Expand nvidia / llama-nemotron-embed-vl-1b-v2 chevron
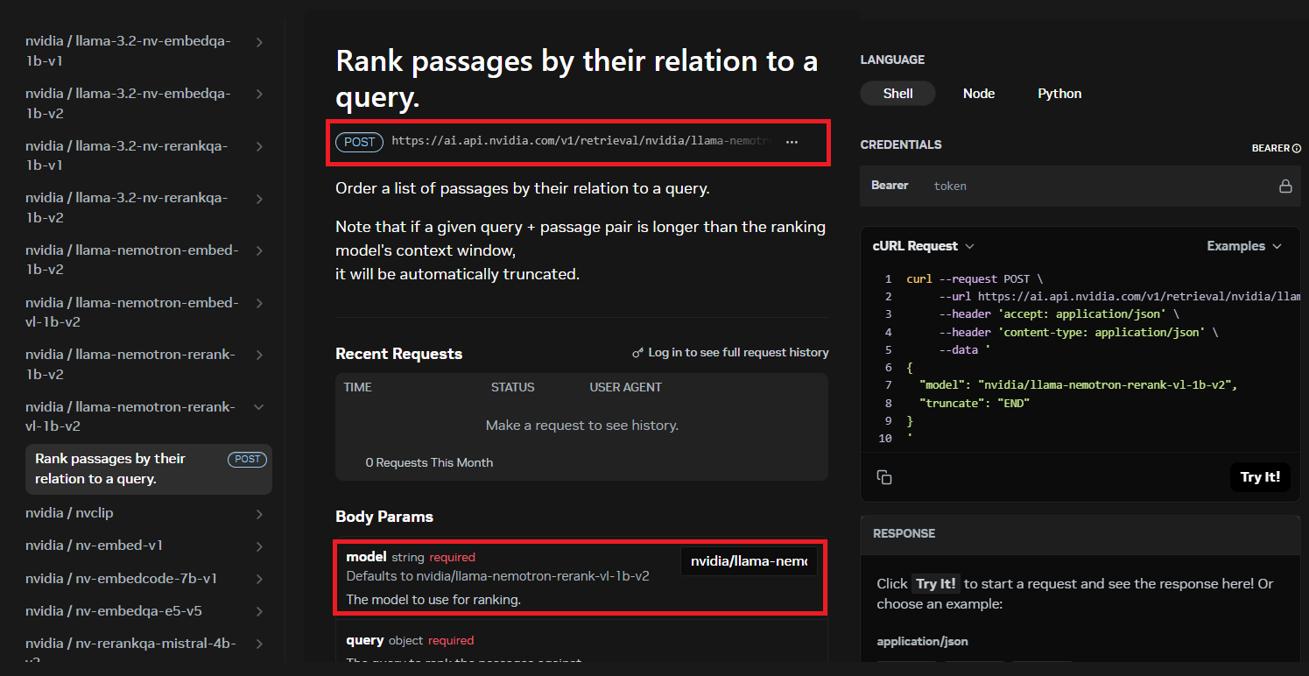Screen dimensions: 1309x676 click(x=259, y=303)
